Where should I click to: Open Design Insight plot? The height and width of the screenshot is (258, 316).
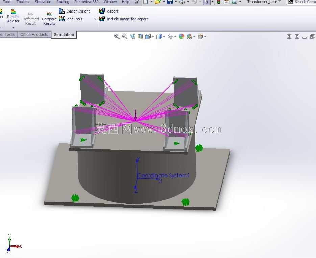coord(75,11)
